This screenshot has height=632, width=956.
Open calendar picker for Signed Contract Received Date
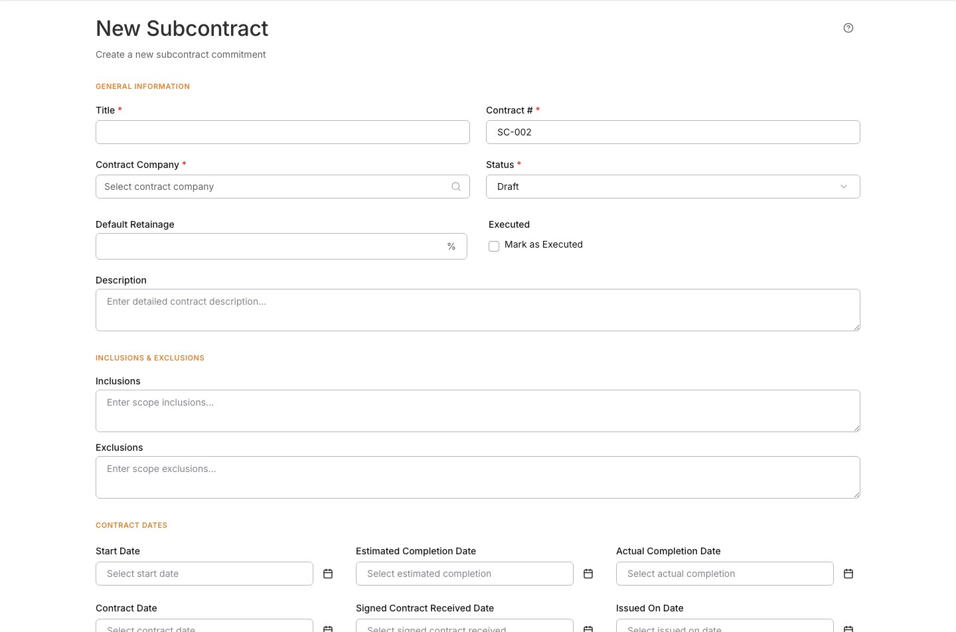coord(588,628)
